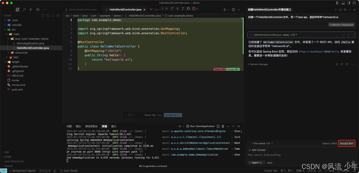The width and height of the screenshot is (359, 173).
Task: Click the thumbs up feedback icon
Action: 337,64
